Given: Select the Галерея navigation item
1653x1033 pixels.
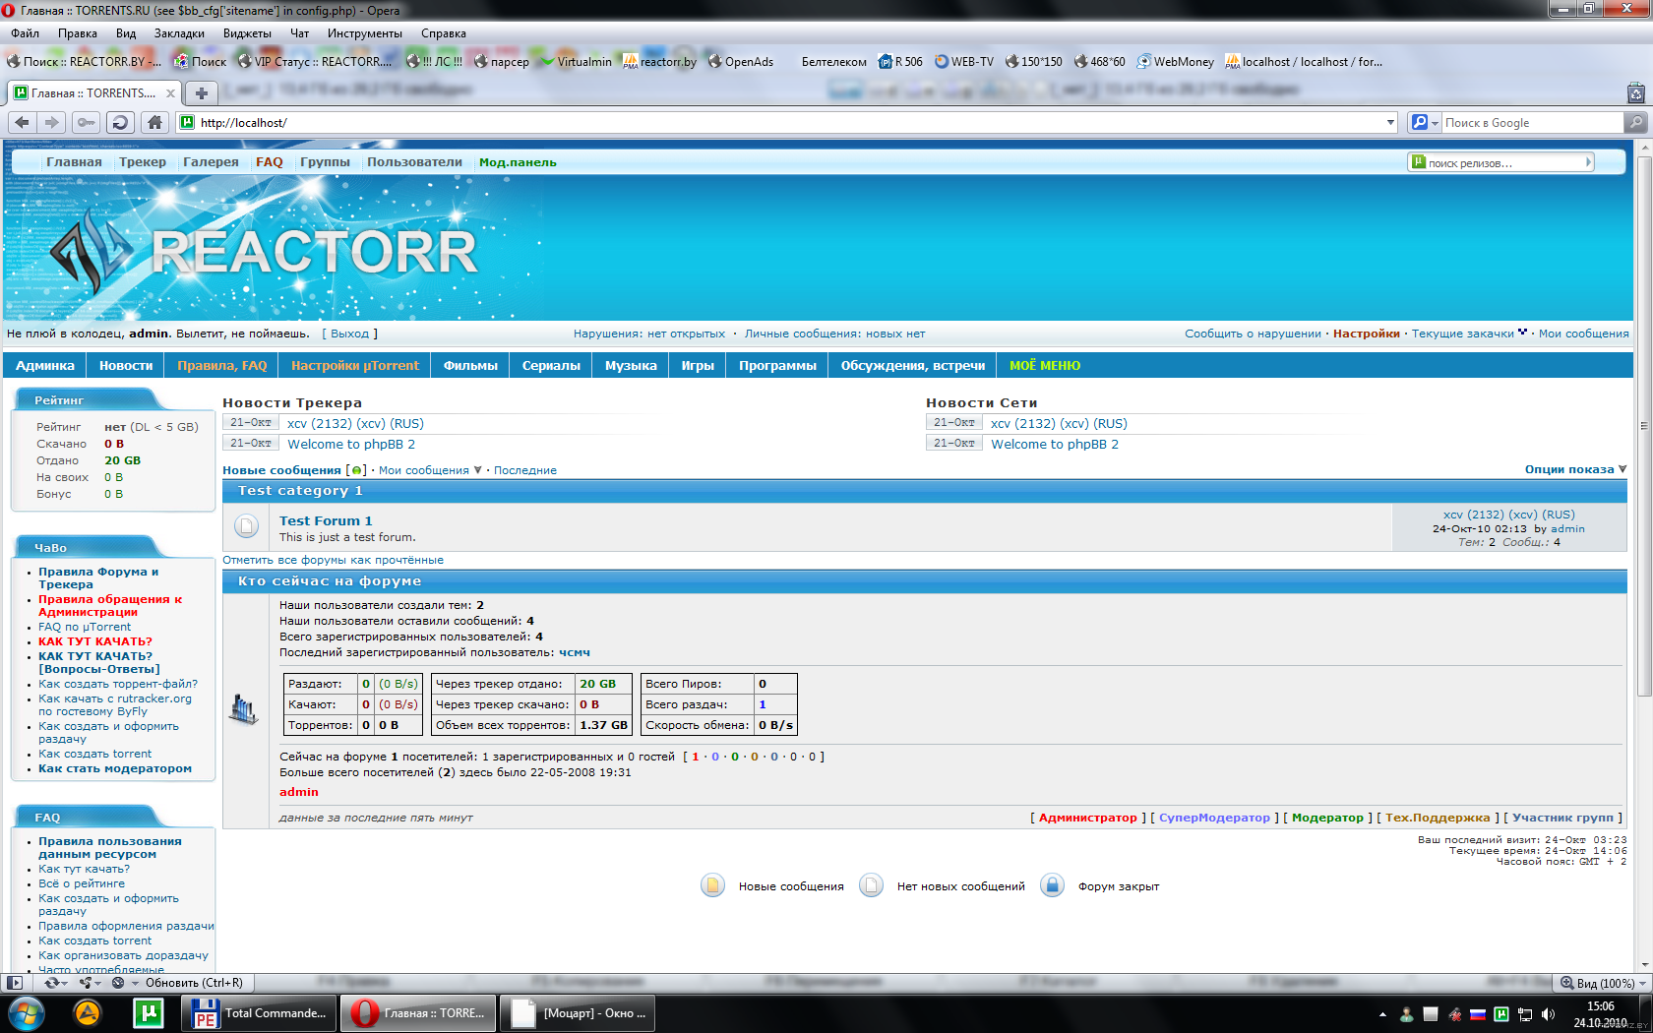Looking at the screenshot, I should coord(211,162).
